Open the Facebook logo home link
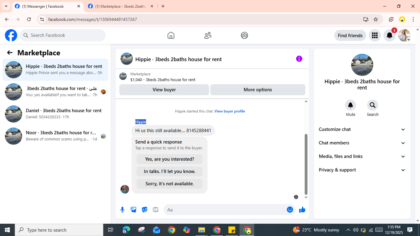 pos(11,35)
